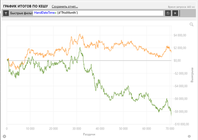Click the orange line peak near 30 000
The height and width of the screenshot is (140, 198).
(x=80, y=34)
